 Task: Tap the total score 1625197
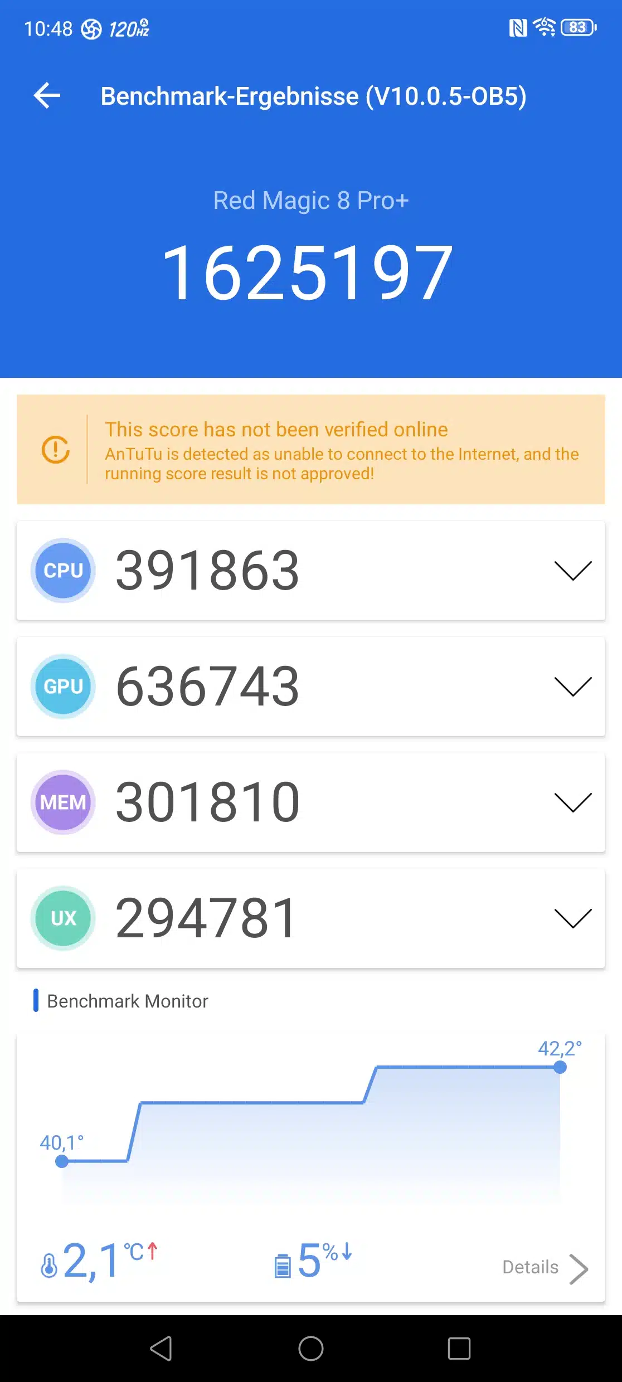point(307,273)
